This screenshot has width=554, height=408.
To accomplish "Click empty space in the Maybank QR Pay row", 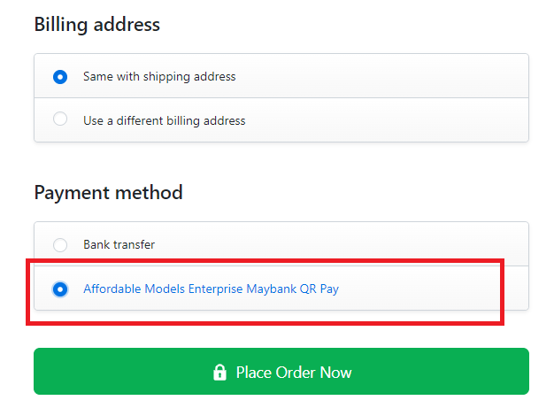I will [x=417, y=289].
